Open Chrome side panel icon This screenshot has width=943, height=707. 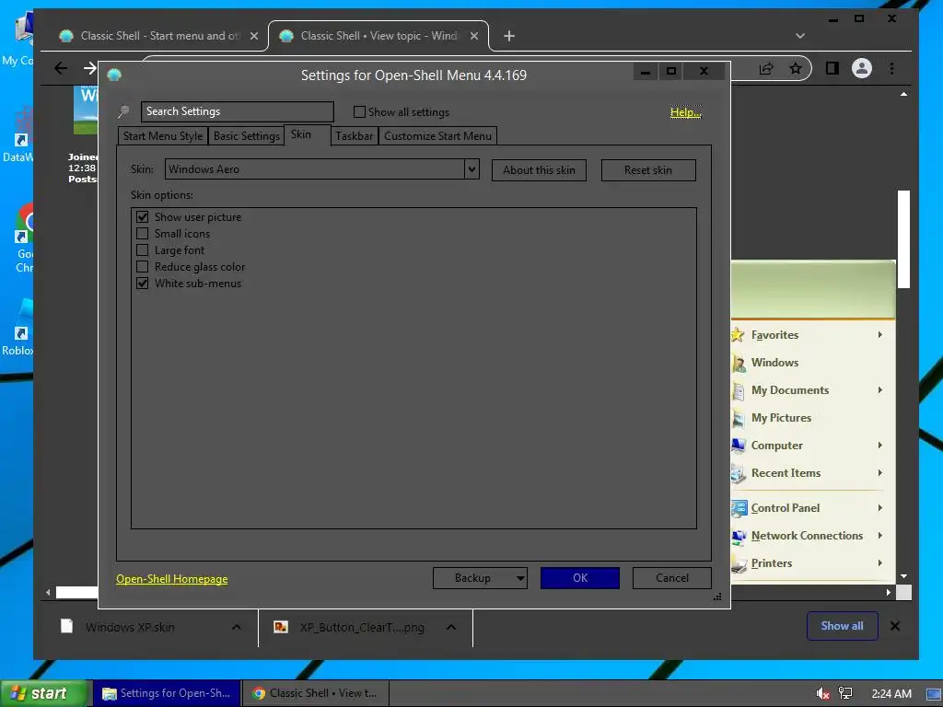pos(832,68)
